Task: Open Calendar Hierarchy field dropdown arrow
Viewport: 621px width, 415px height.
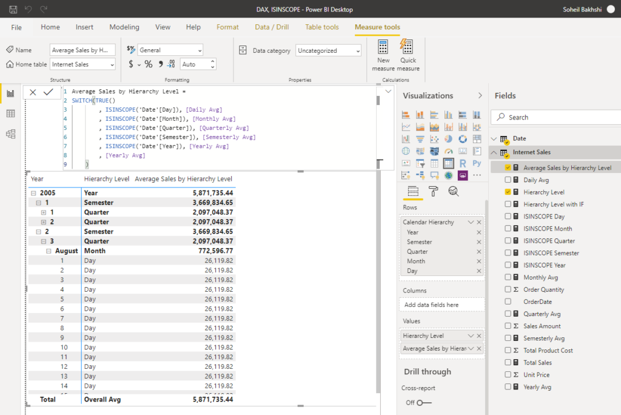Action: [x=471, y=222]
